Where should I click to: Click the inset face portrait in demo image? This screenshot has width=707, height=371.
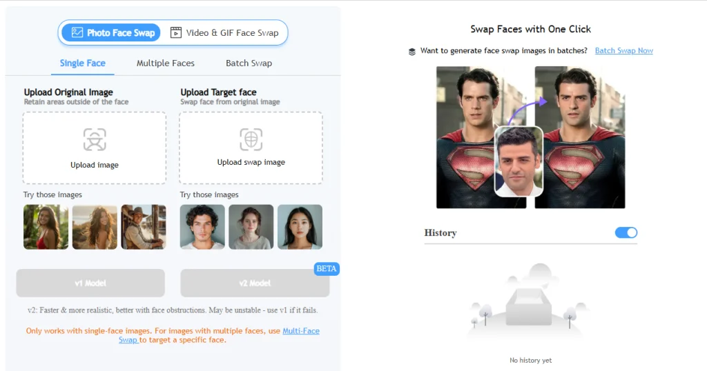tap(519, 161)
